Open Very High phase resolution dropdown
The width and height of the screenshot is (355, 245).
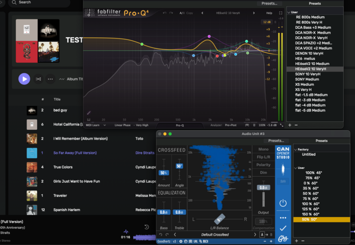(142, 125)
